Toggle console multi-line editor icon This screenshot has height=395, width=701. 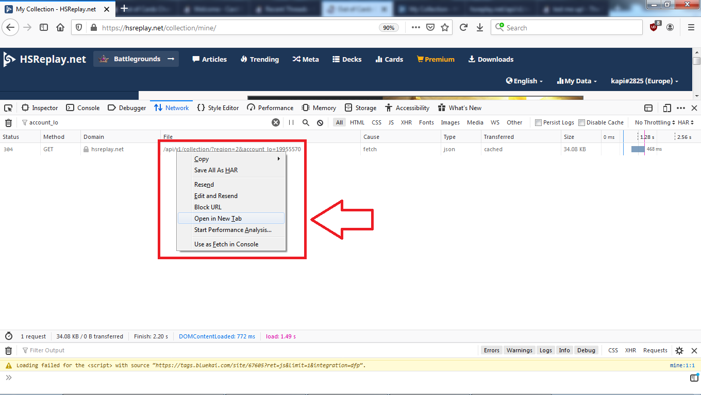click(694, 378)
